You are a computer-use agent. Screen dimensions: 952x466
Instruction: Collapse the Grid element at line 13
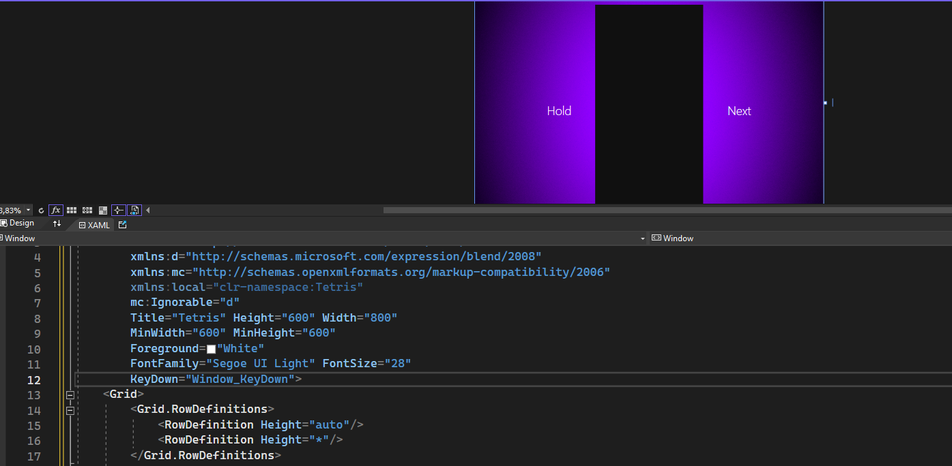(x=70, y=394)
